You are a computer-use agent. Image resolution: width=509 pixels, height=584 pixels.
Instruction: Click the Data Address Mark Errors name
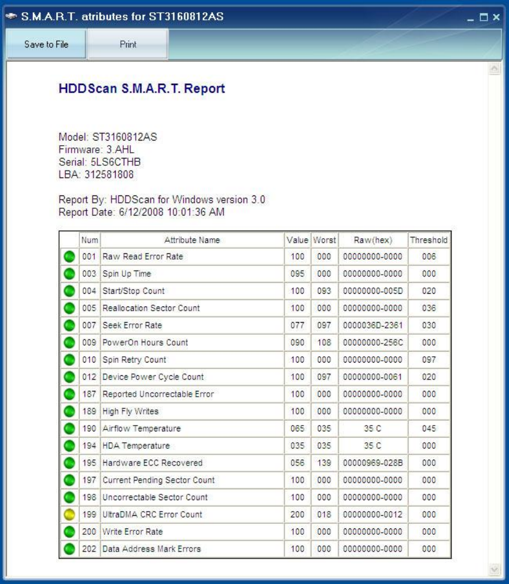(x=152, y=549)
